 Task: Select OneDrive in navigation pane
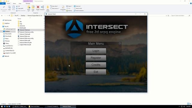pos(7,23)
